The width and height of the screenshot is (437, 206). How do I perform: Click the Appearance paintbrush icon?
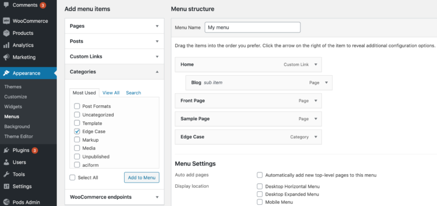(6, 73)
